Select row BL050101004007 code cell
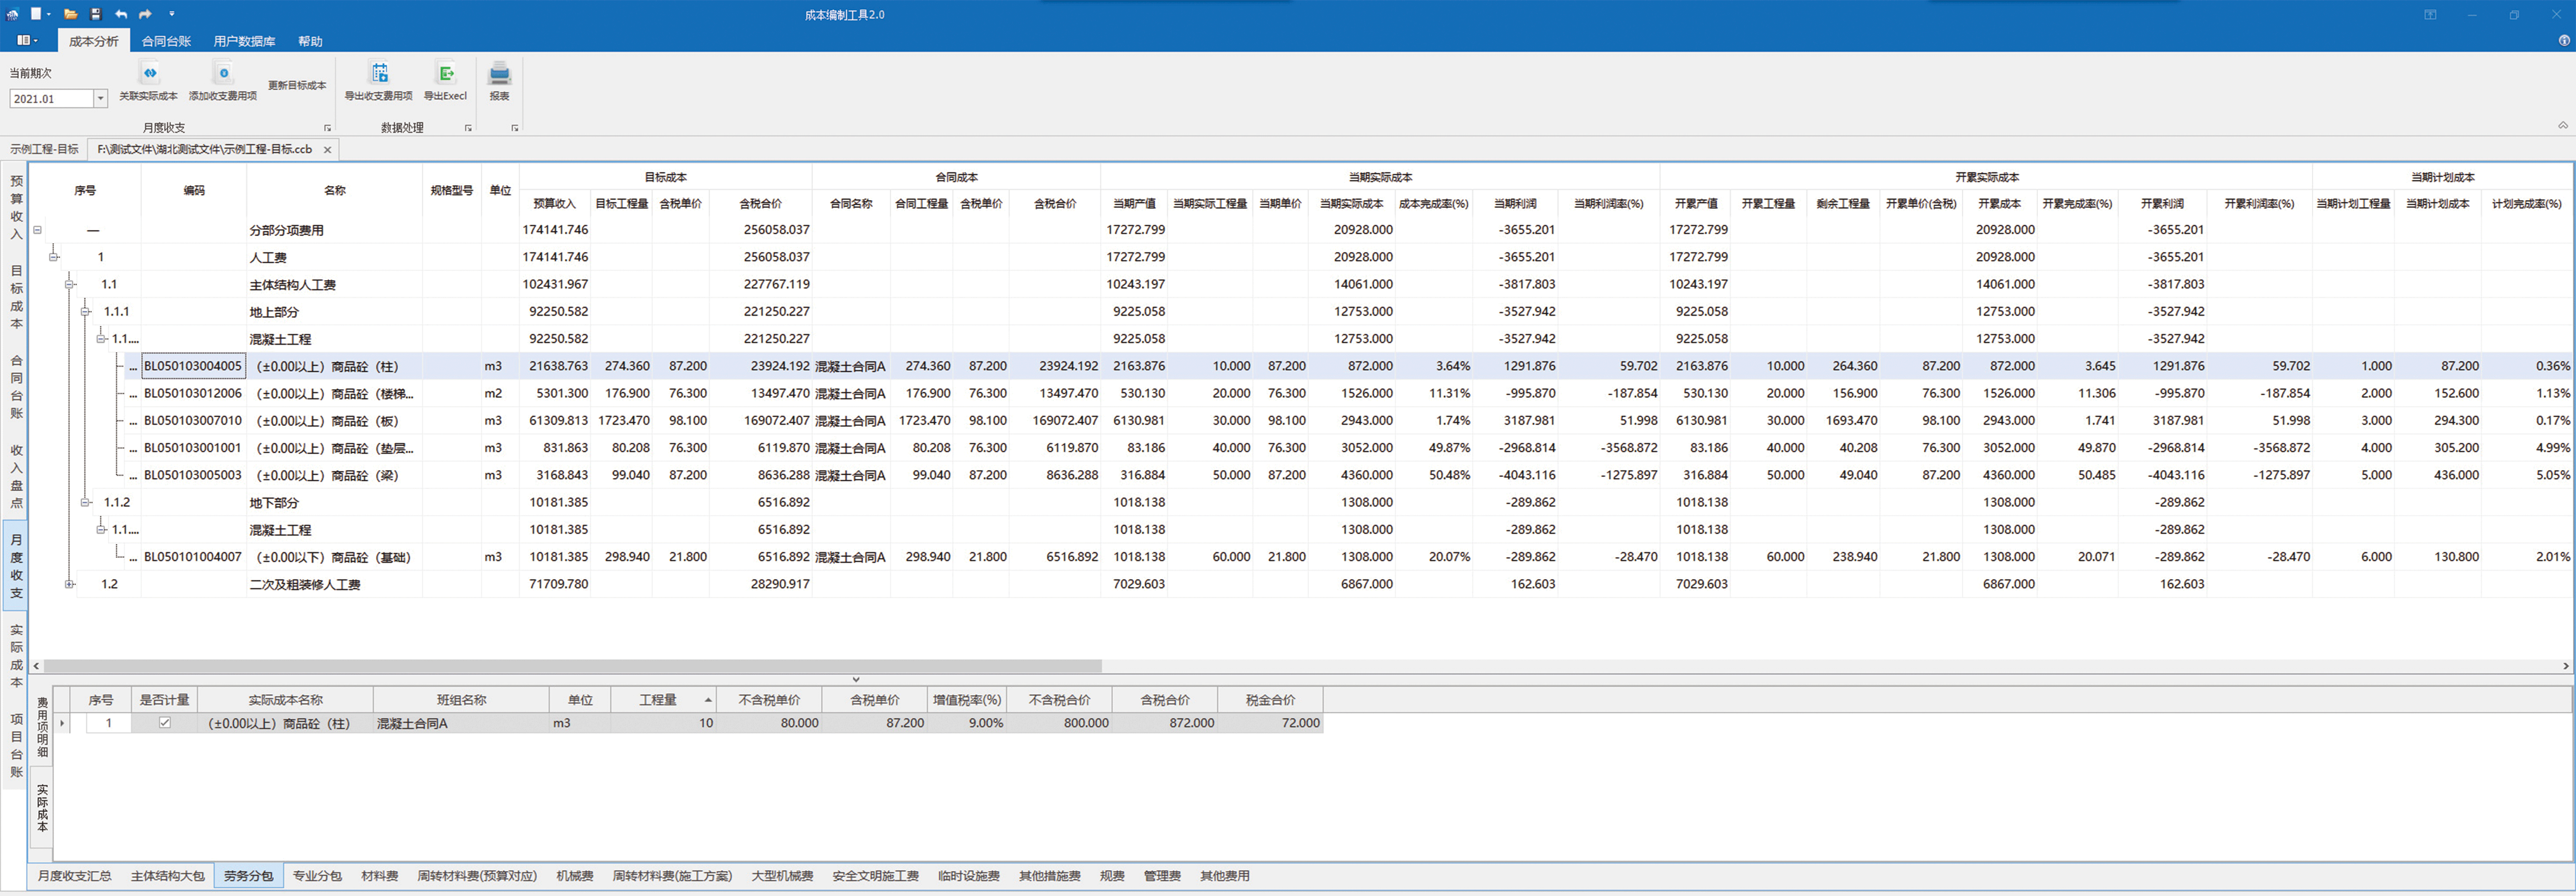 click(x=193, y=556)
